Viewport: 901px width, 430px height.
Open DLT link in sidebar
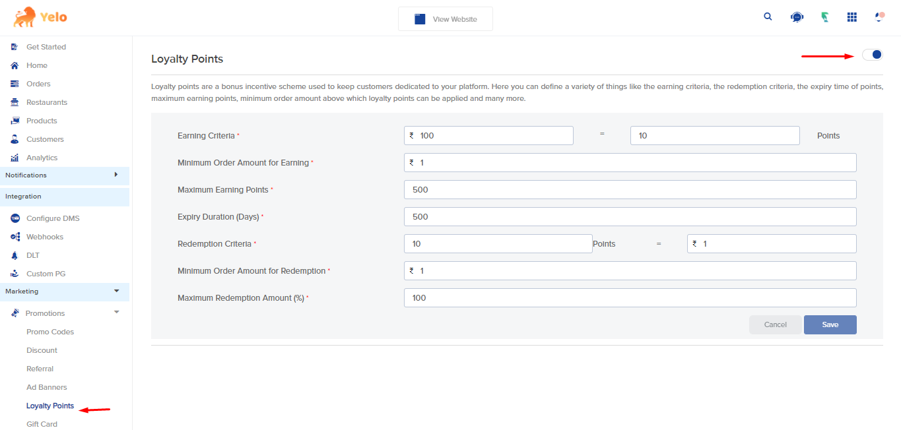(x=33, y=255)
